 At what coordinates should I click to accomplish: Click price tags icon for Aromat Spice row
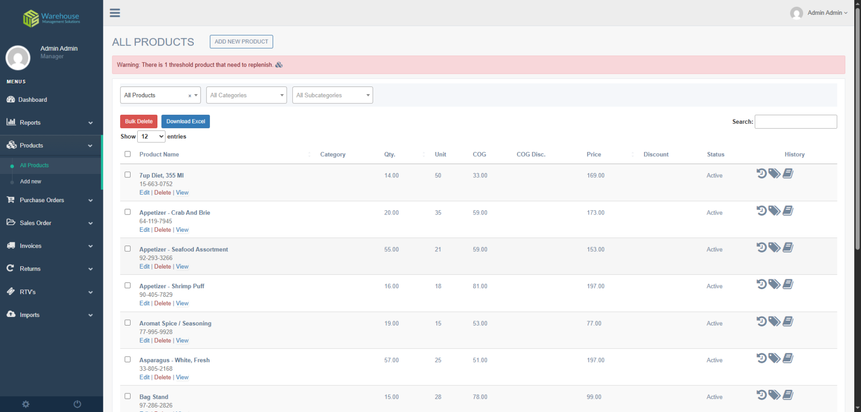pos(774,322)
